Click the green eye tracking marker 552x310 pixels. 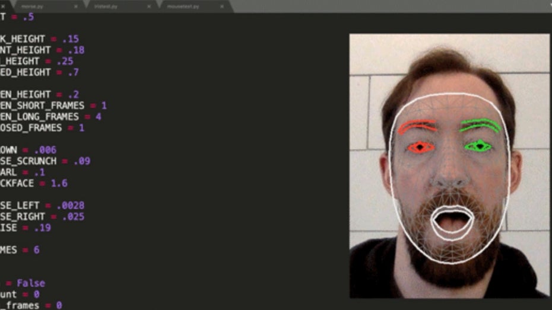478,146
